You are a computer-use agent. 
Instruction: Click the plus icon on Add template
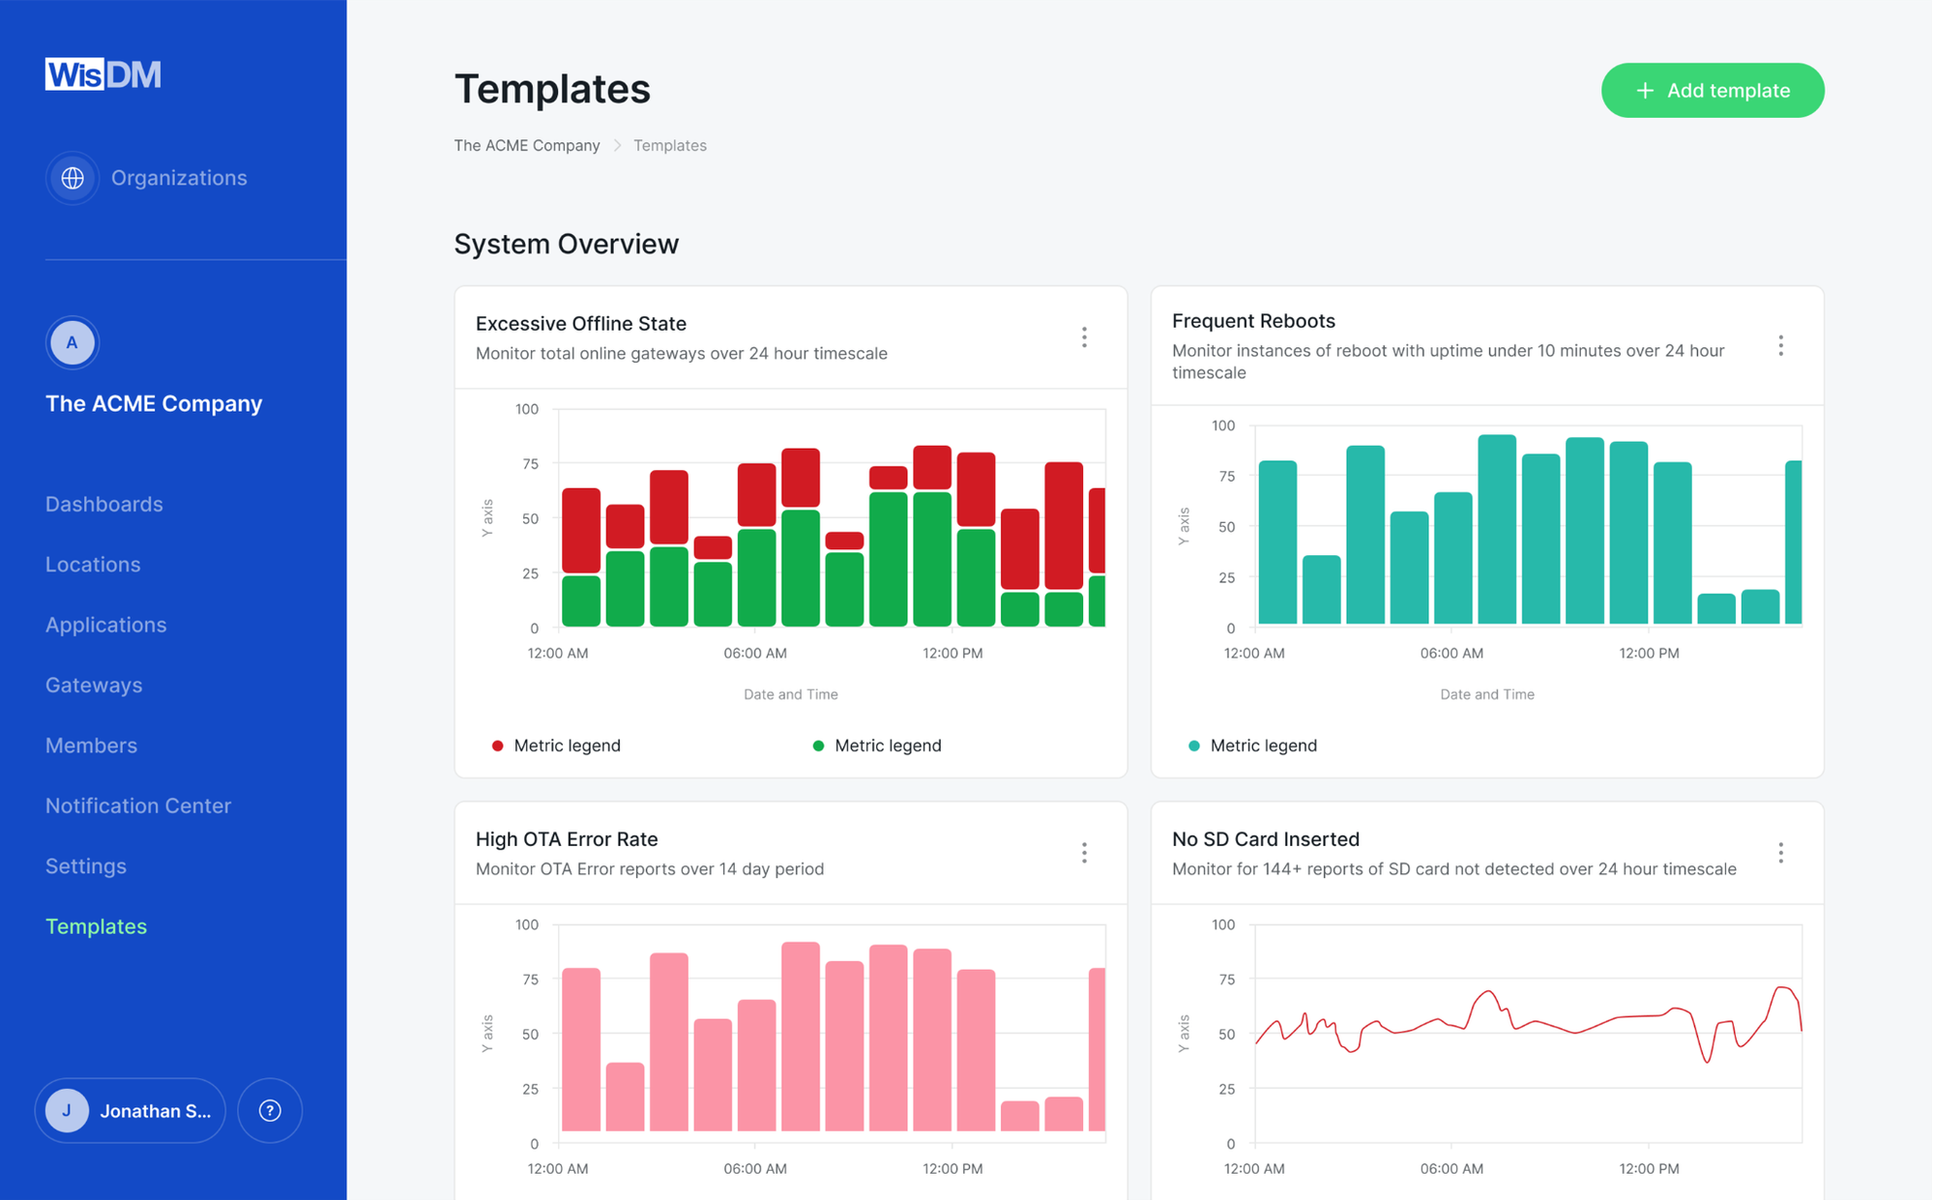1645,91
